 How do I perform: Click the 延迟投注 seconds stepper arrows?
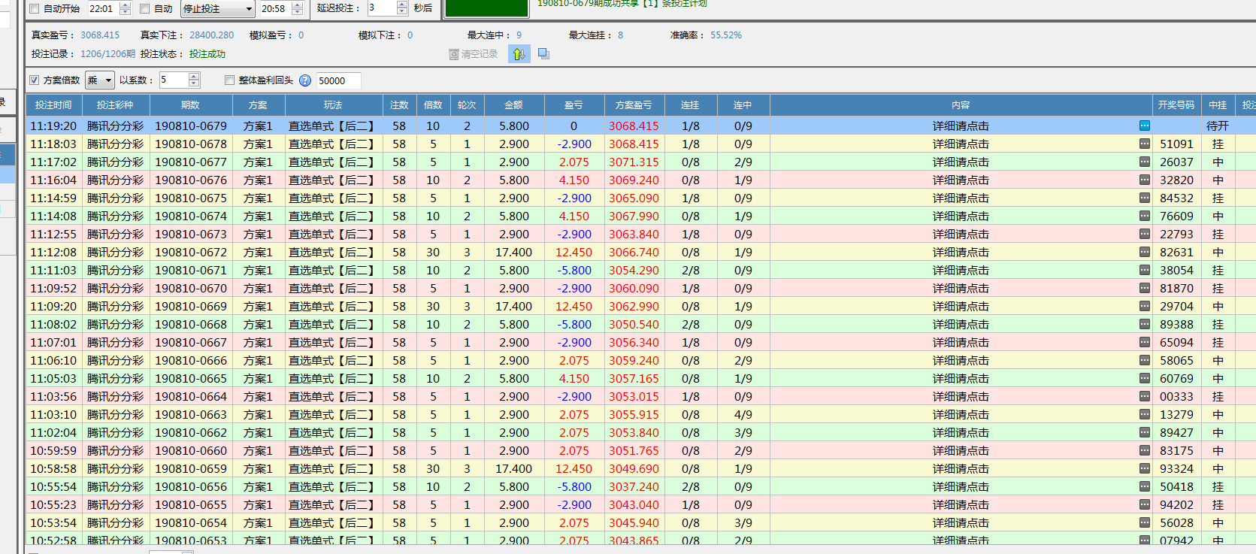[401, 8]
